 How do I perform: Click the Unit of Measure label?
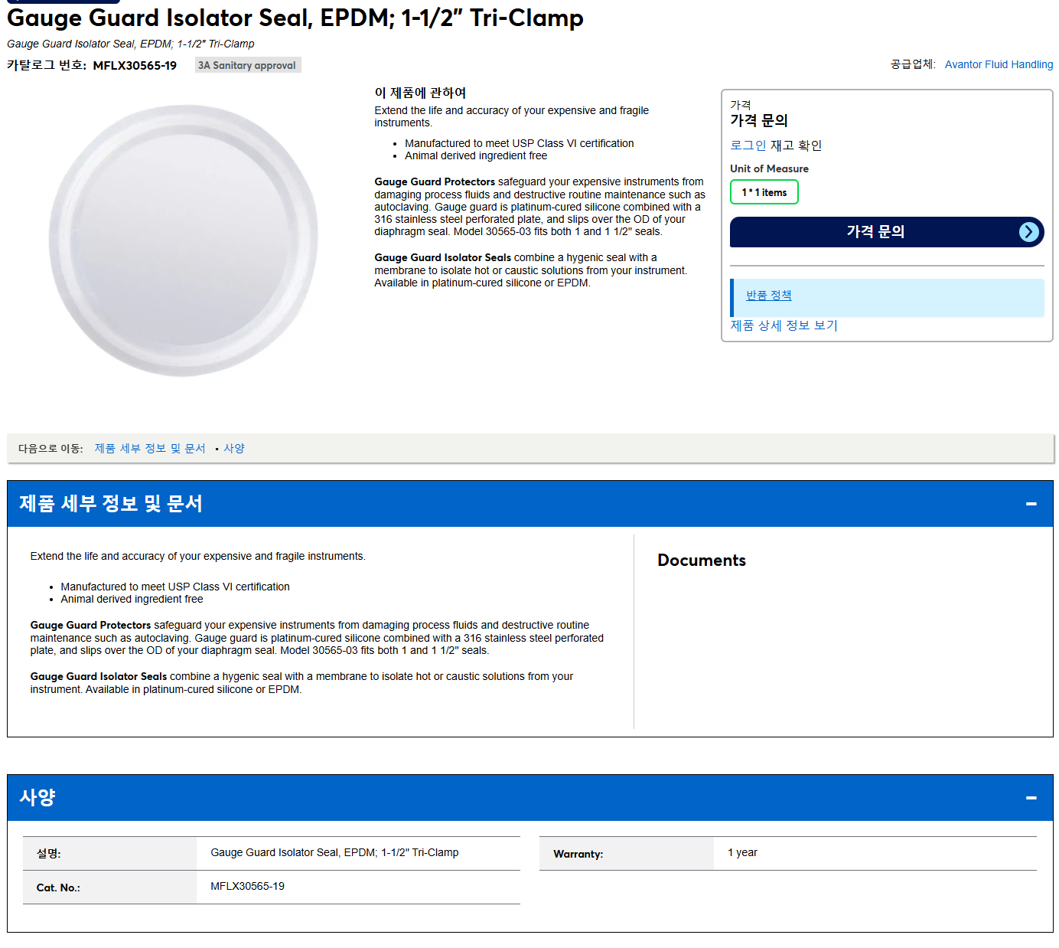(769, 168)
